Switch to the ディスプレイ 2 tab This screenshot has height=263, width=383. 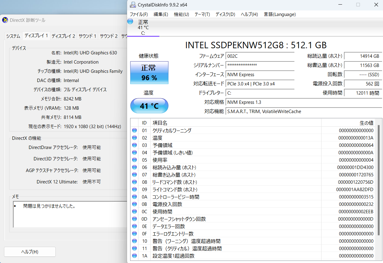point(63,36)
